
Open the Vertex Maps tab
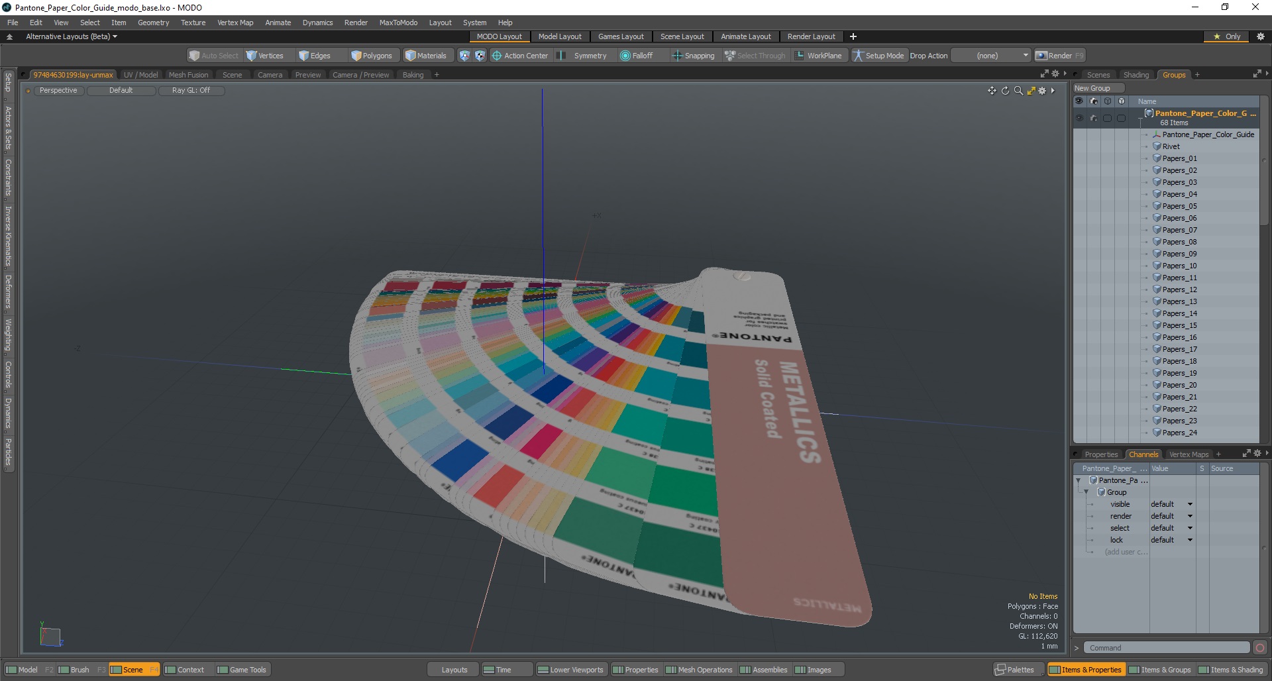click(1189, 454)
